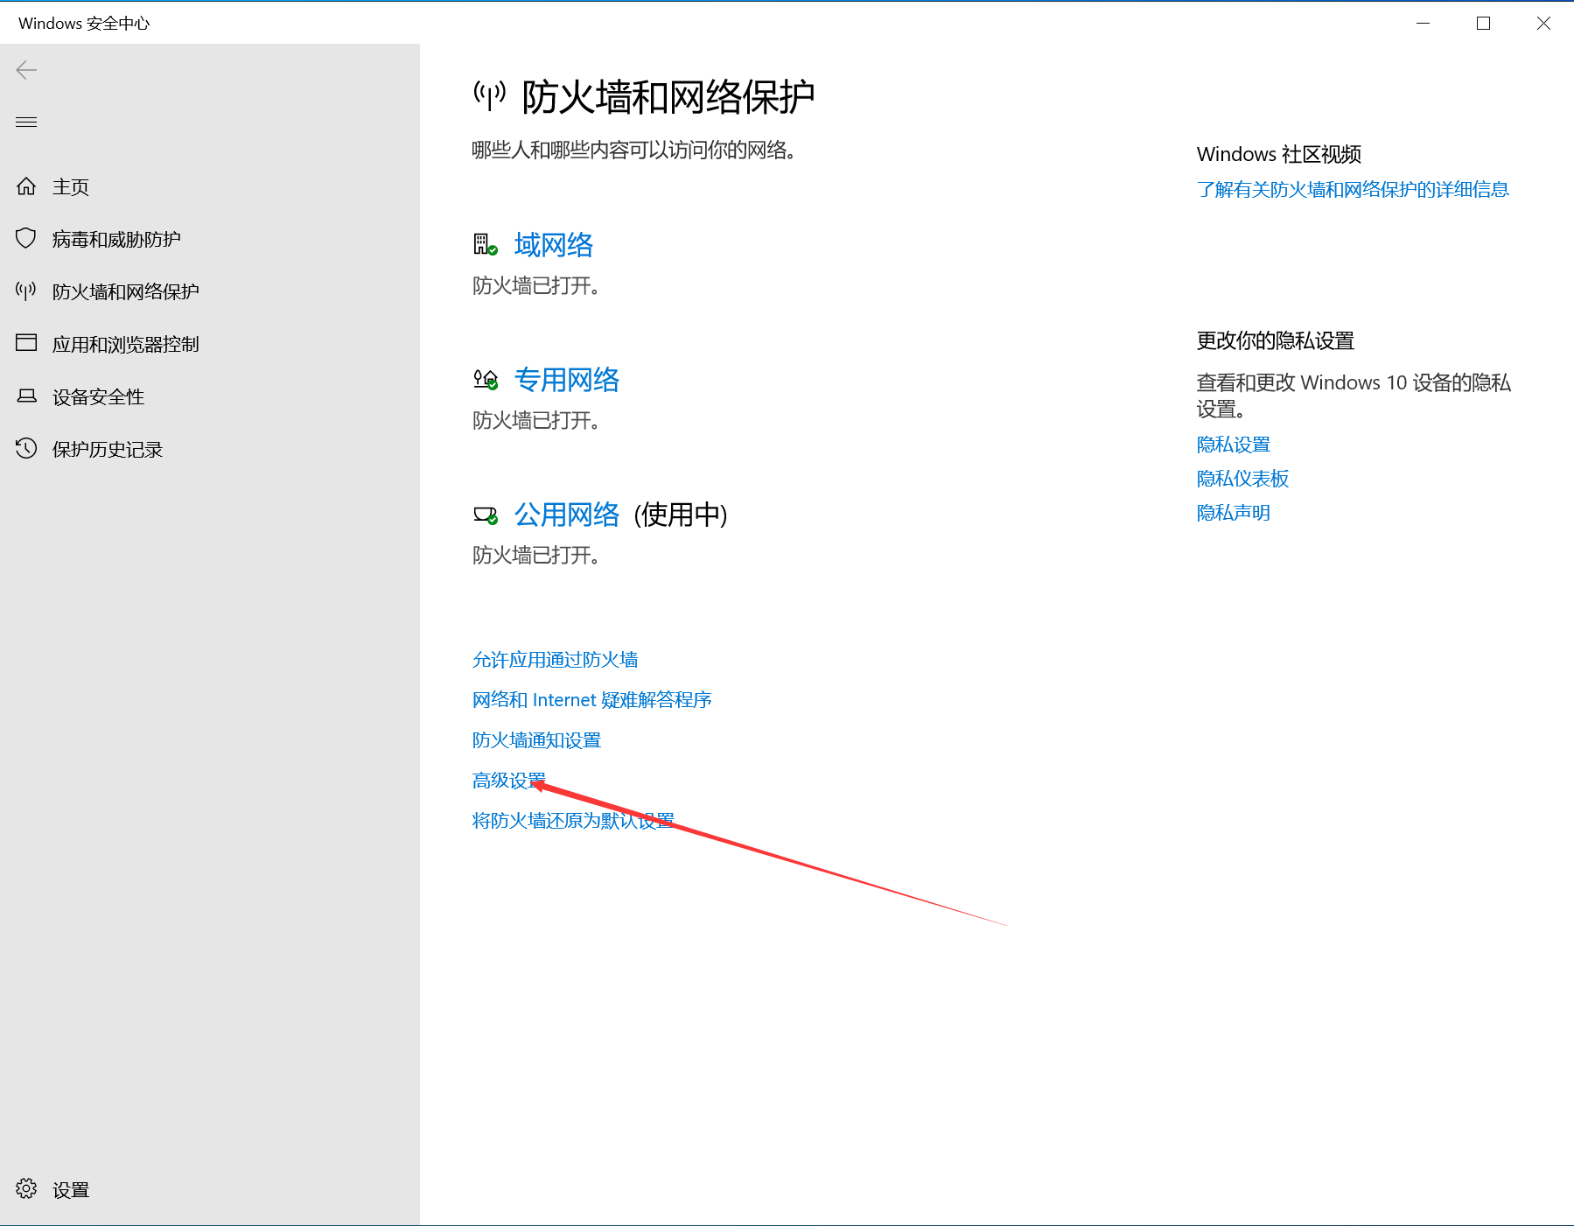Open the 公用网络 settings link
This screenshot has height=1226, width=1574.
[x=567, y=515]
